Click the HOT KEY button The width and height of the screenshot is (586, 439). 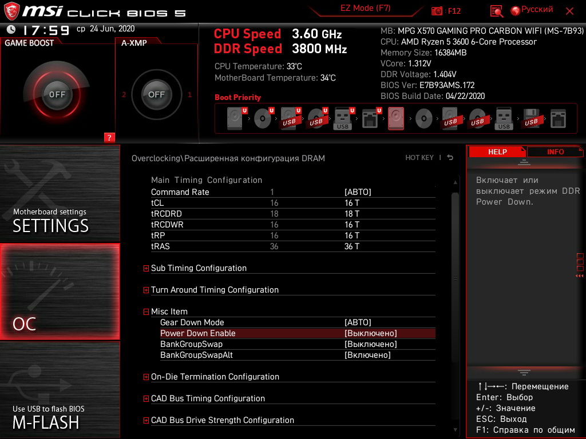[419, 158]
